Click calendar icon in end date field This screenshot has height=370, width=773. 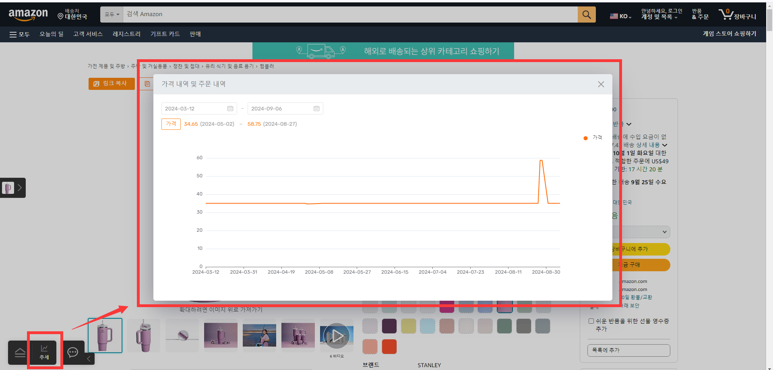316,108
